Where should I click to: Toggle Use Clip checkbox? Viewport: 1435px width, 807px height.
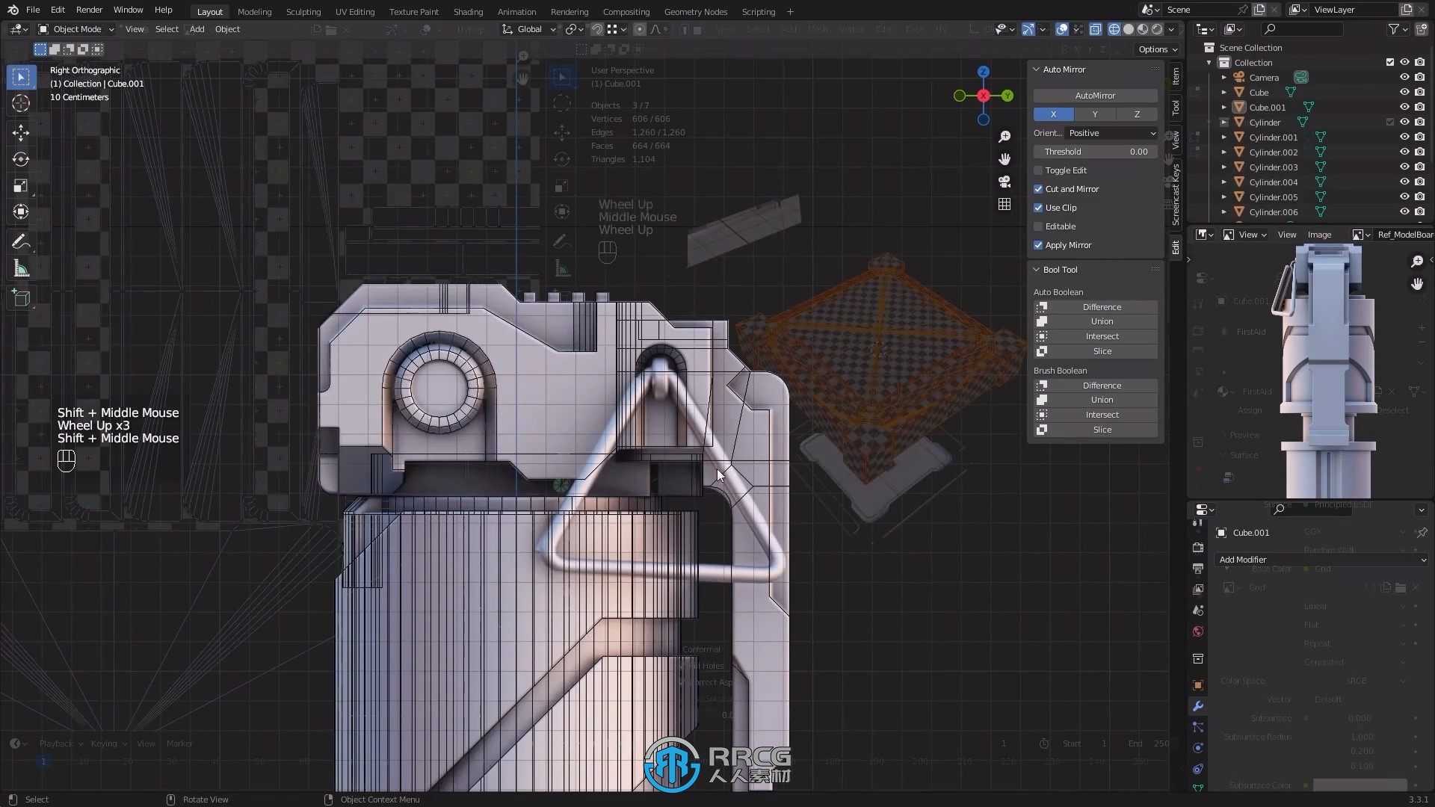[1038, 207]
